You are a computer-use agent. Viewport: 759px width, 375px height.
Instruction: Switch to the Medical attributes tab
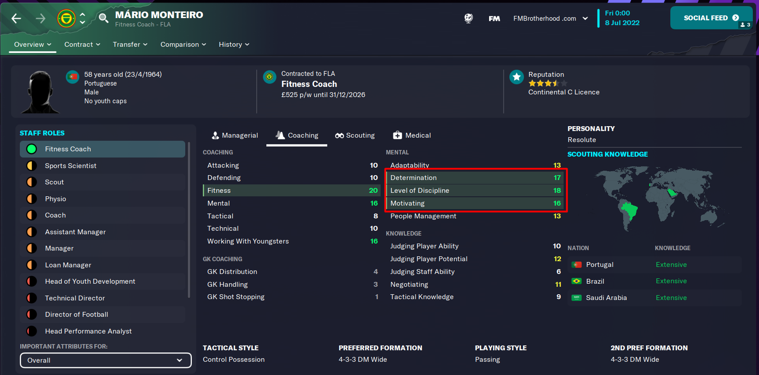412,135
